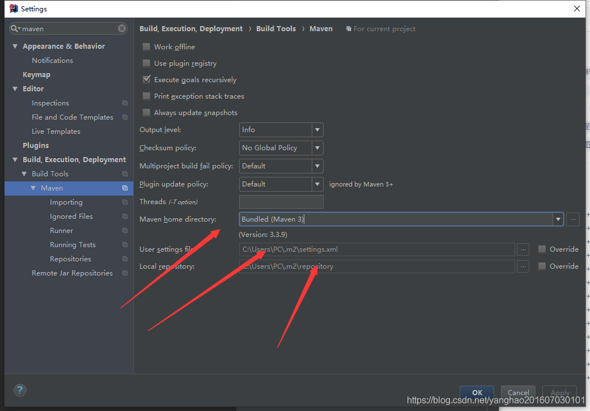Click the Apply button
This screenshot has height=411, width=590.
(559, 392)
